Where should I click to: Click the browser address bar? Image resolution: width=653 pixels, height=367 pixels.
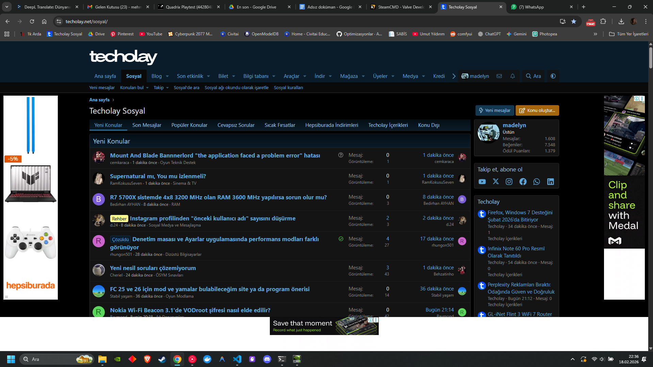pos(306,21)
